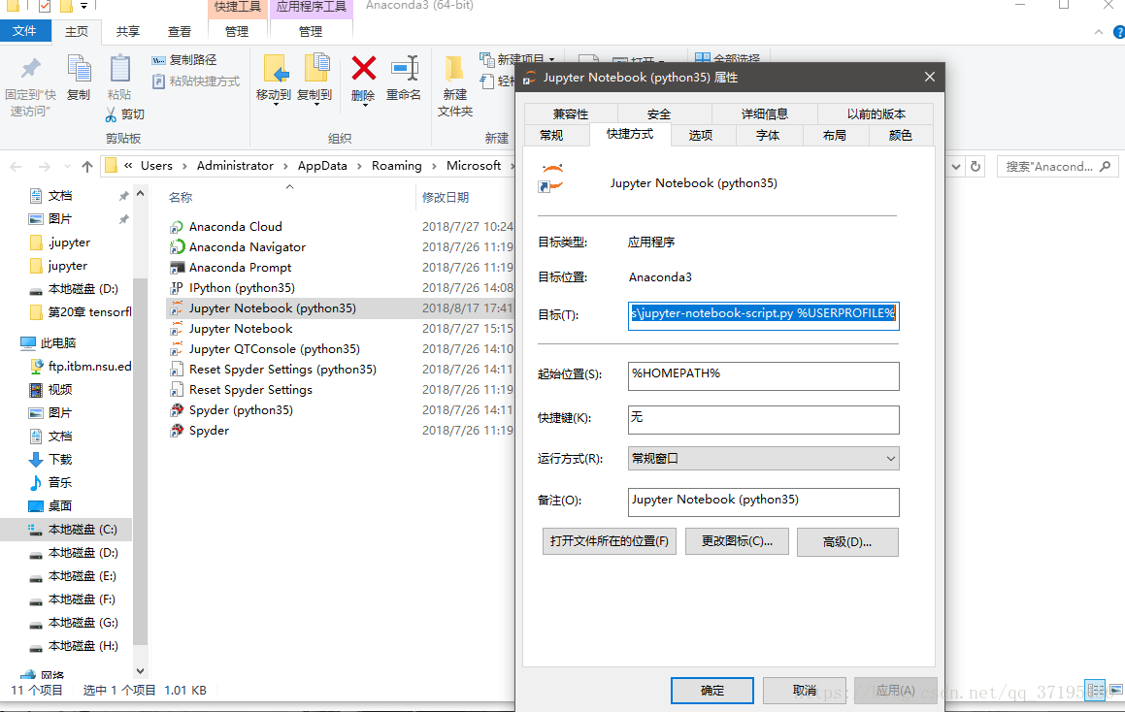1125x712 pixels.
Task: Switch to details view icon
Action: click(x=1096, y=691)
